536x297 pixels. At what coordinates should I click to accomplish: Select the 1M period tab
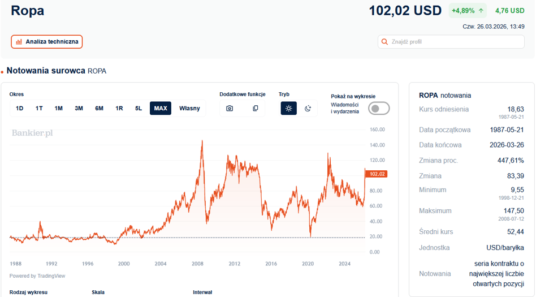(x=58, y=109)
